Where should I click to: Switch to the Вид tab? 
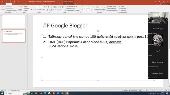click(x=60, y=4)
